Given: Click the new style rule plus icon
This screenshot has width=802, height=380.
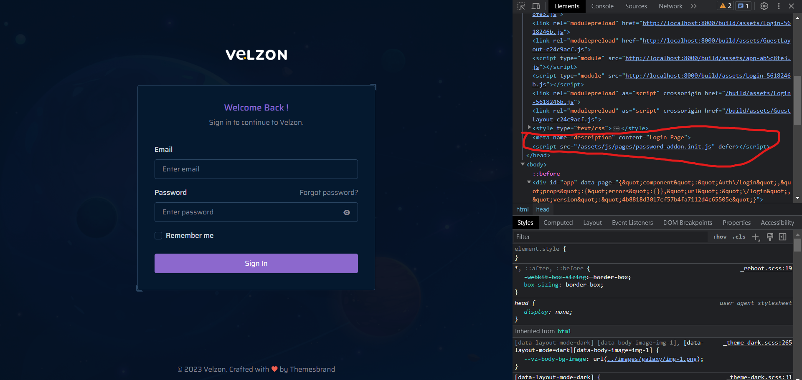Looking at the screenshot, I should [756, 237].
